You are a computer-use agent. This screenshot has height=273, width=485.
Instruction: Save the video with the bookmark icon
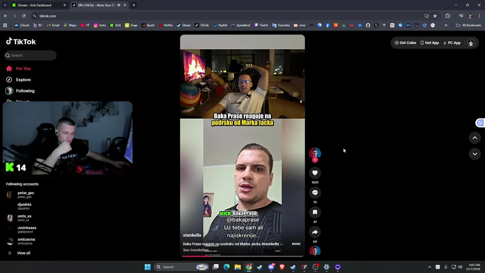click(315, 212)
